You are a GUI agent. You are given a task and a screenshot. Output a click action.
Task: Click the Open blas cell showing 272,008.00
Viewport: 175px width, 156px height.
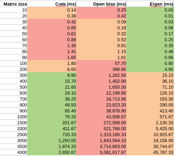tap(101, 123)
